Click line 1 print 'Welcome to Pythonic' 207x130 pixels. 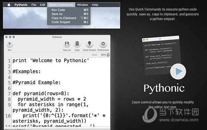coord(51,60)
